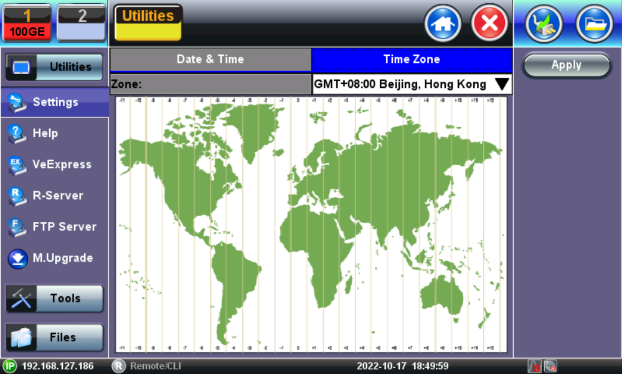
Task: Open the GMT+08:00 Beijing zone selector
Action: pyautogui.click(x=400, y=84)
